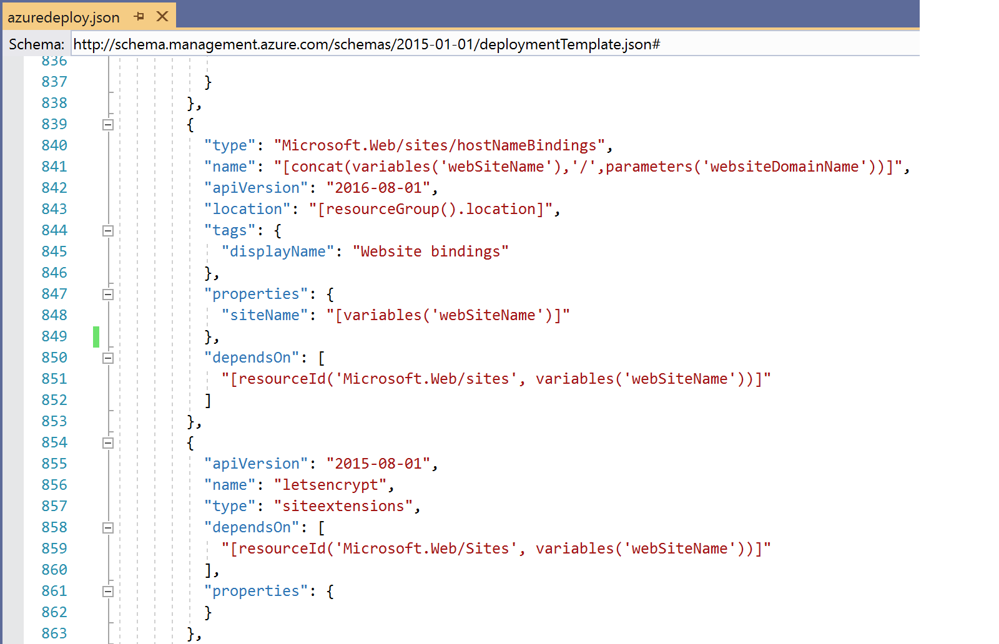Viewport: 999px width, 644px height.
Task: Collapse the tags block at line 844
Action: coord(108,231)
